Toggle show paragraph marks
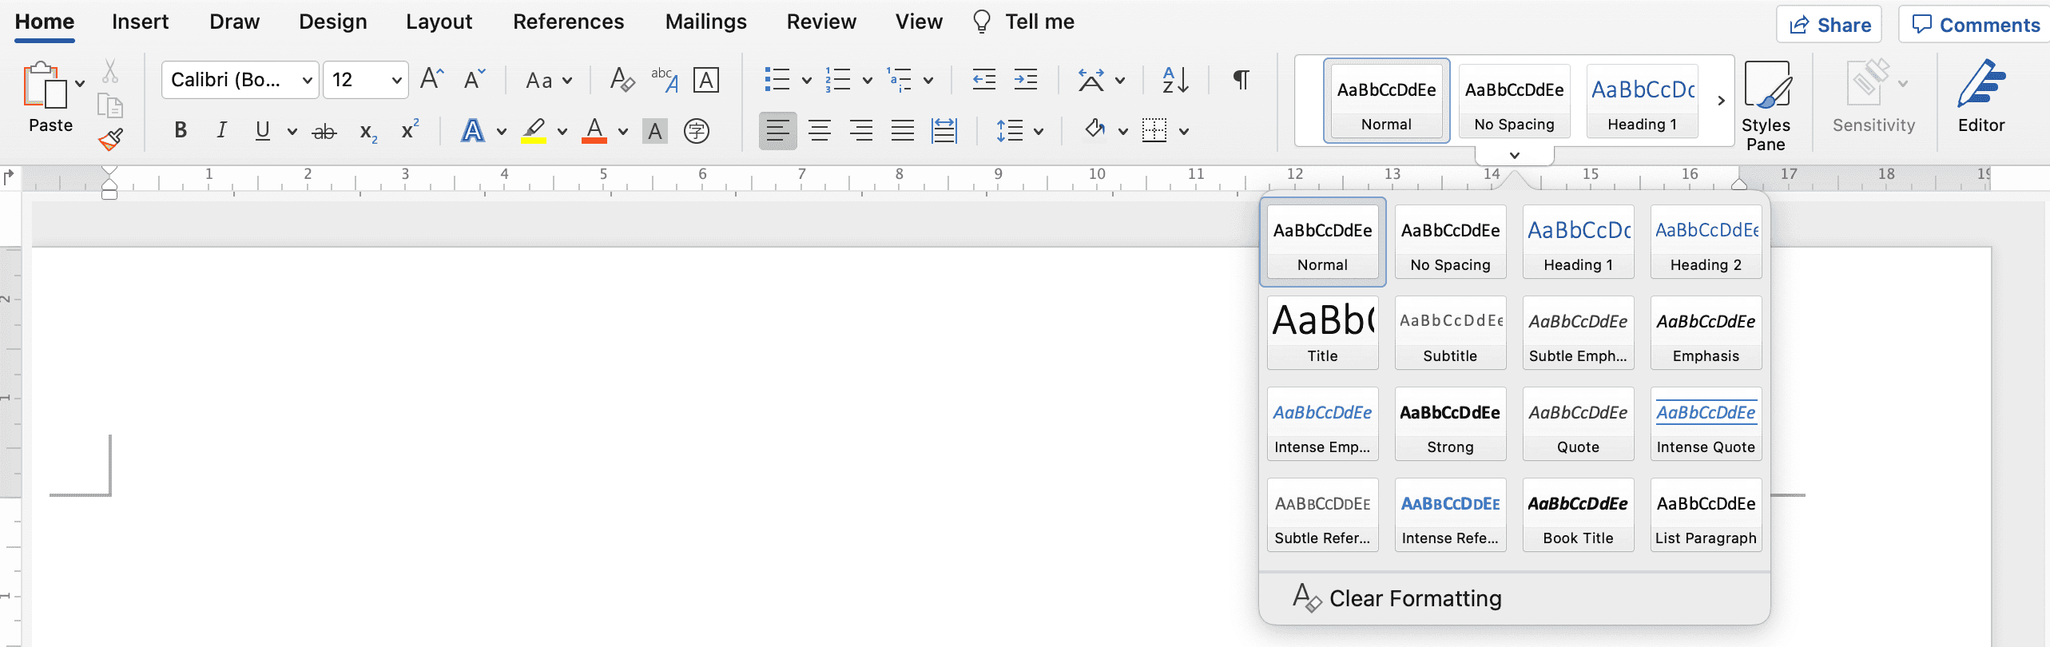 click(x=1241, y=80)
